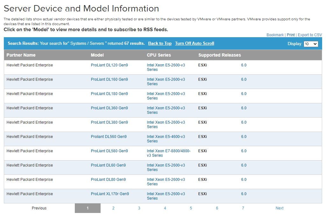The image size is (332, 219).
Task: Jump to results page 5
Action: 191,208
